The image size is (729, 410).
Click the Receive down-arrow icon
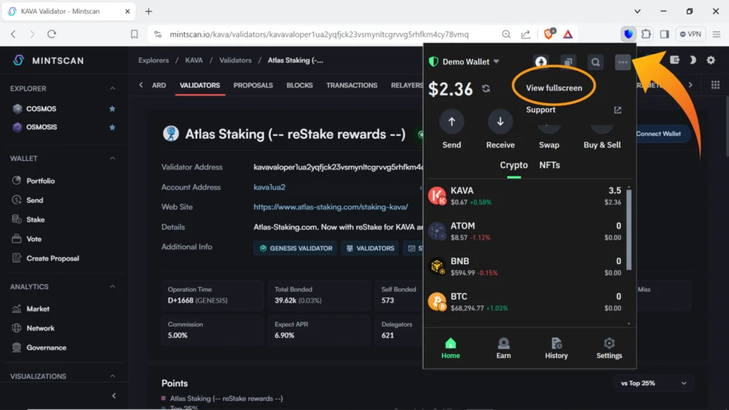[x=500, y=122]
